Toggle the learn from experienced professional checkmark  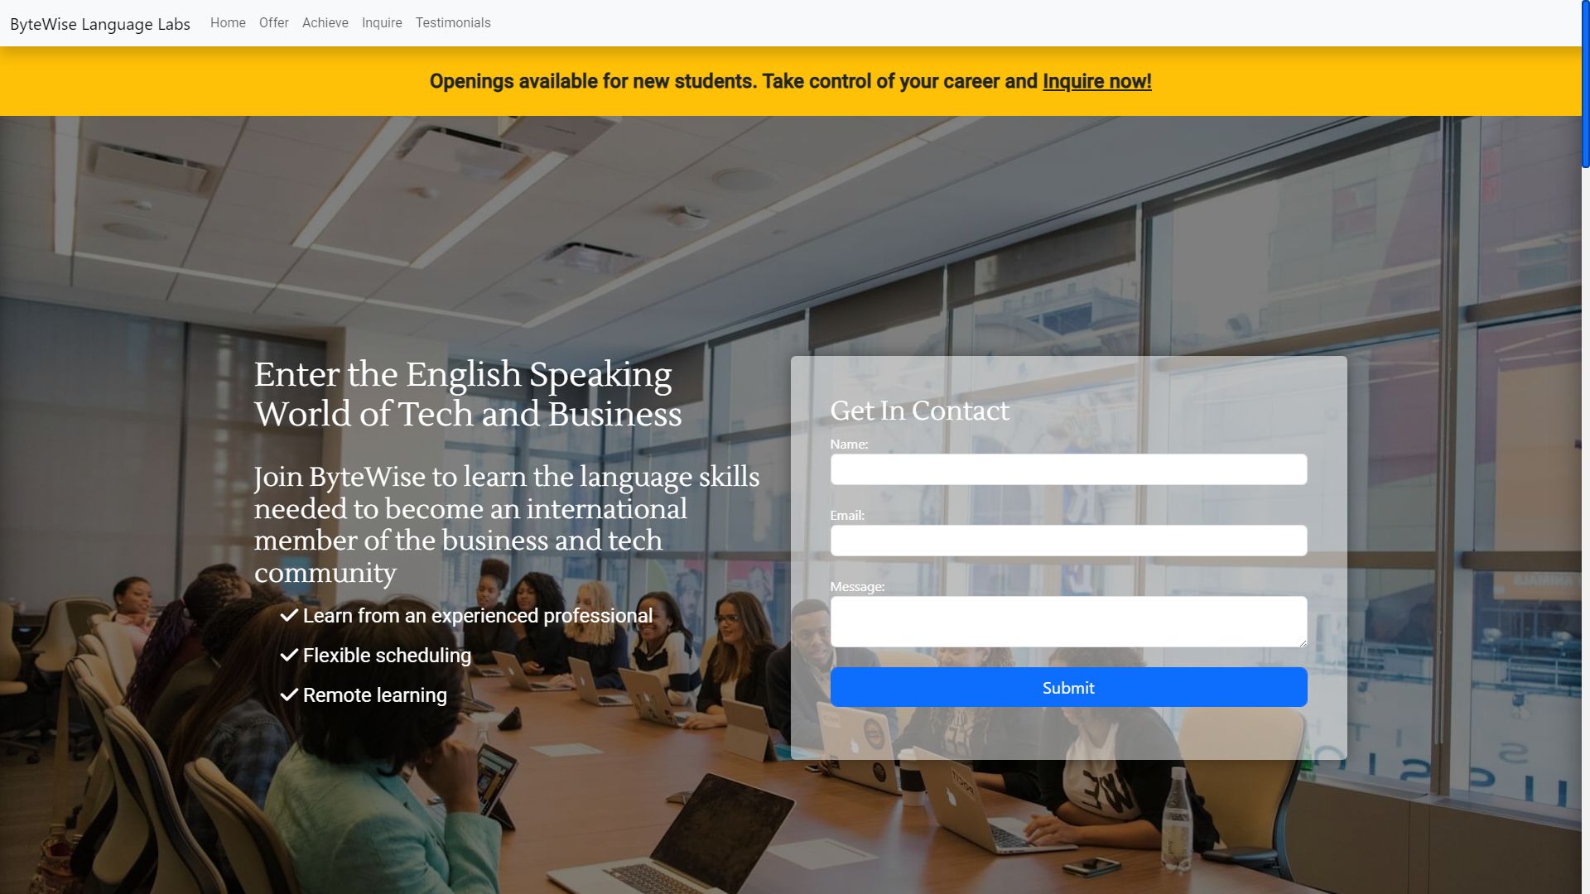[289, 613]
